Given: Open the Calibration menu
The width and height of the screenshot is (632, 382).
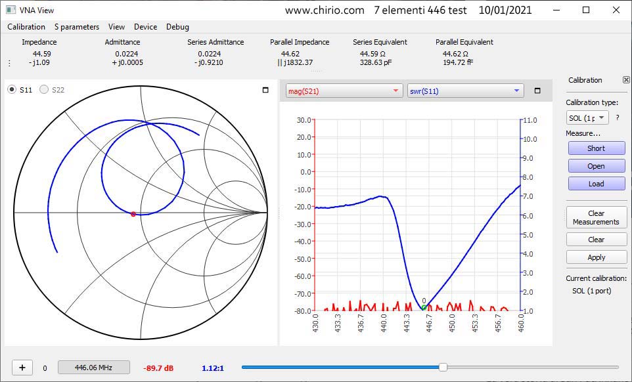Looking at the screenshot, I should point(26,27).
